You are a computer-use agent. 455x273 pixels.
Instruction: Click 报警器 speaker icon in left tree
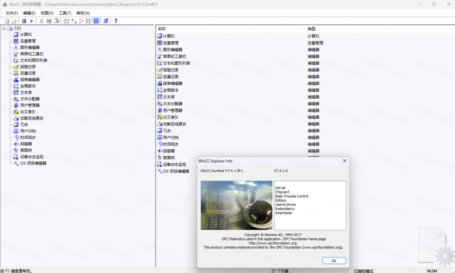(16, 144)
